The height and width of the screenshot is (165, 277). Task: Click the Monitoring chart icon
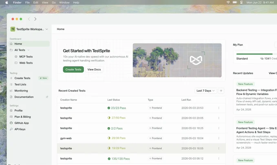click(11, 90)
